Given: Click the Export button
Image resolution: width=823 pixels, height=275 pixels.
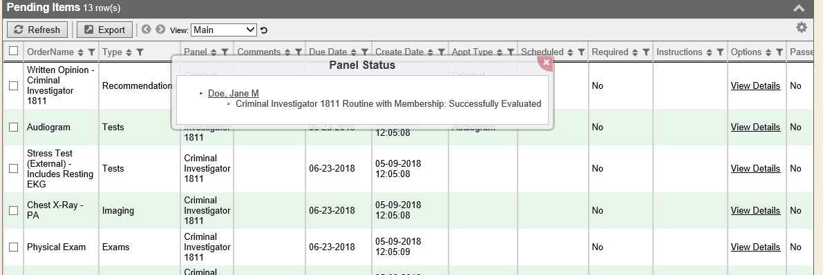Looking at the screenshot, I should tap(105, 30).
